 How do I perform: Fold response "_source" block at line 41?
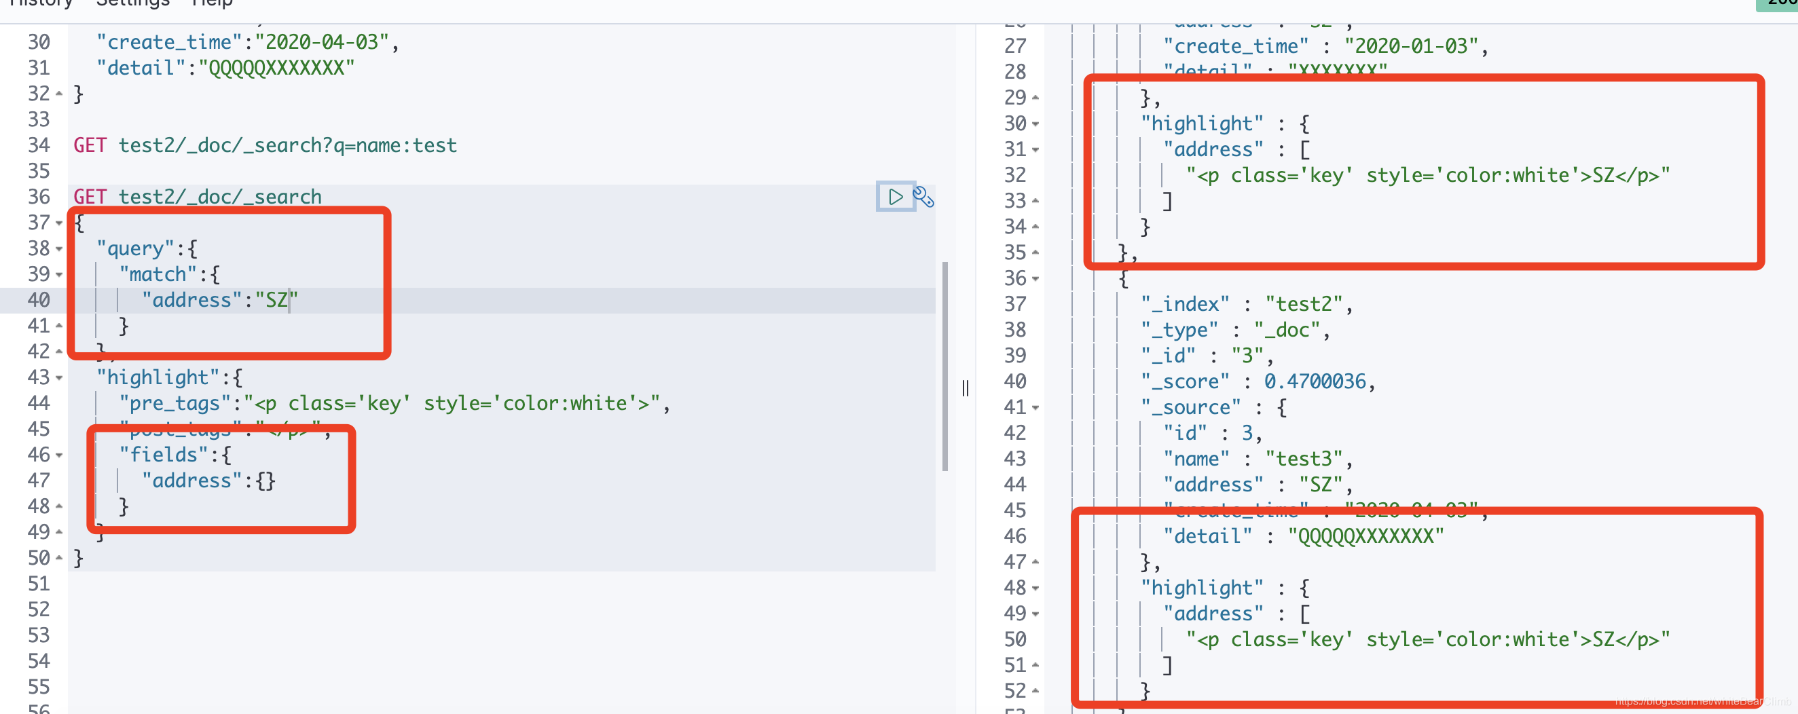[1035, 408]
